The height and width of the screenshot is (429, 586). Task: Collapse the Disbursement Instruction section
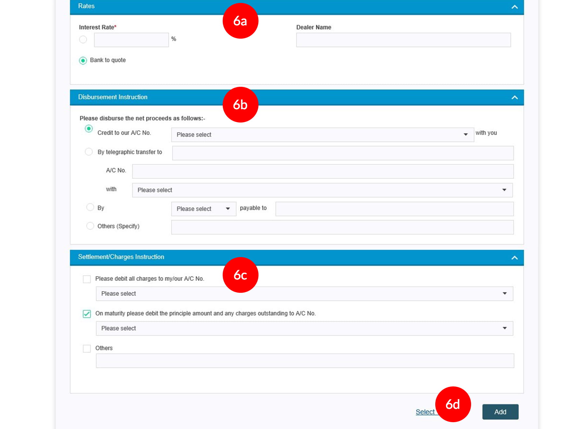(x=514, y=97)
